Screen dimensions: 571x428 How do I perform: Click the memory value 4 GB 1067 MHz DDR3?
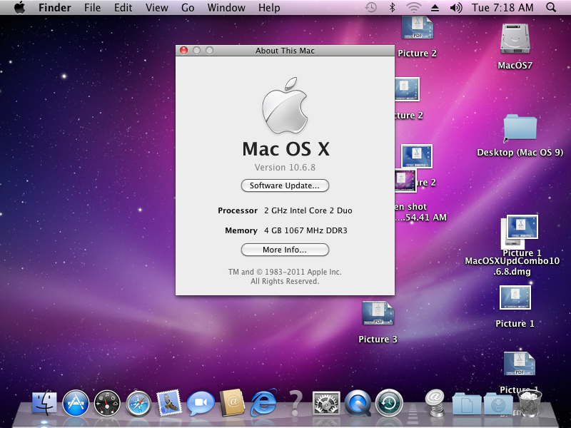(306, 230)
